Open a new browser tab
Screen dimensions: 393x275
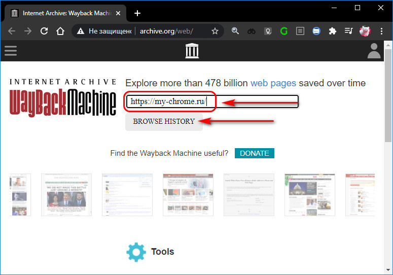click(137, 13)
